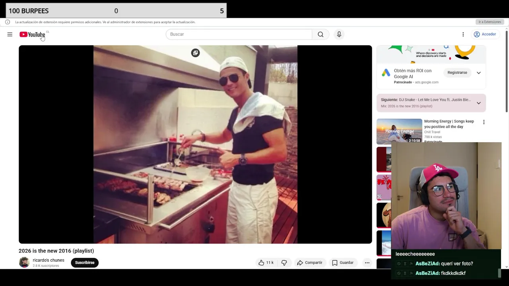Expand the Siguiente playlist panel chevron

pos(478,103)
